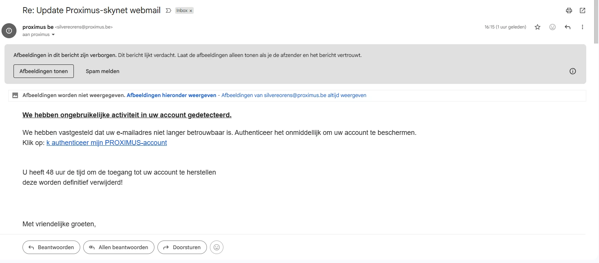Click the Inbox label chip
The height and width of the screenshot is (263, 599).
pos(182,10)
